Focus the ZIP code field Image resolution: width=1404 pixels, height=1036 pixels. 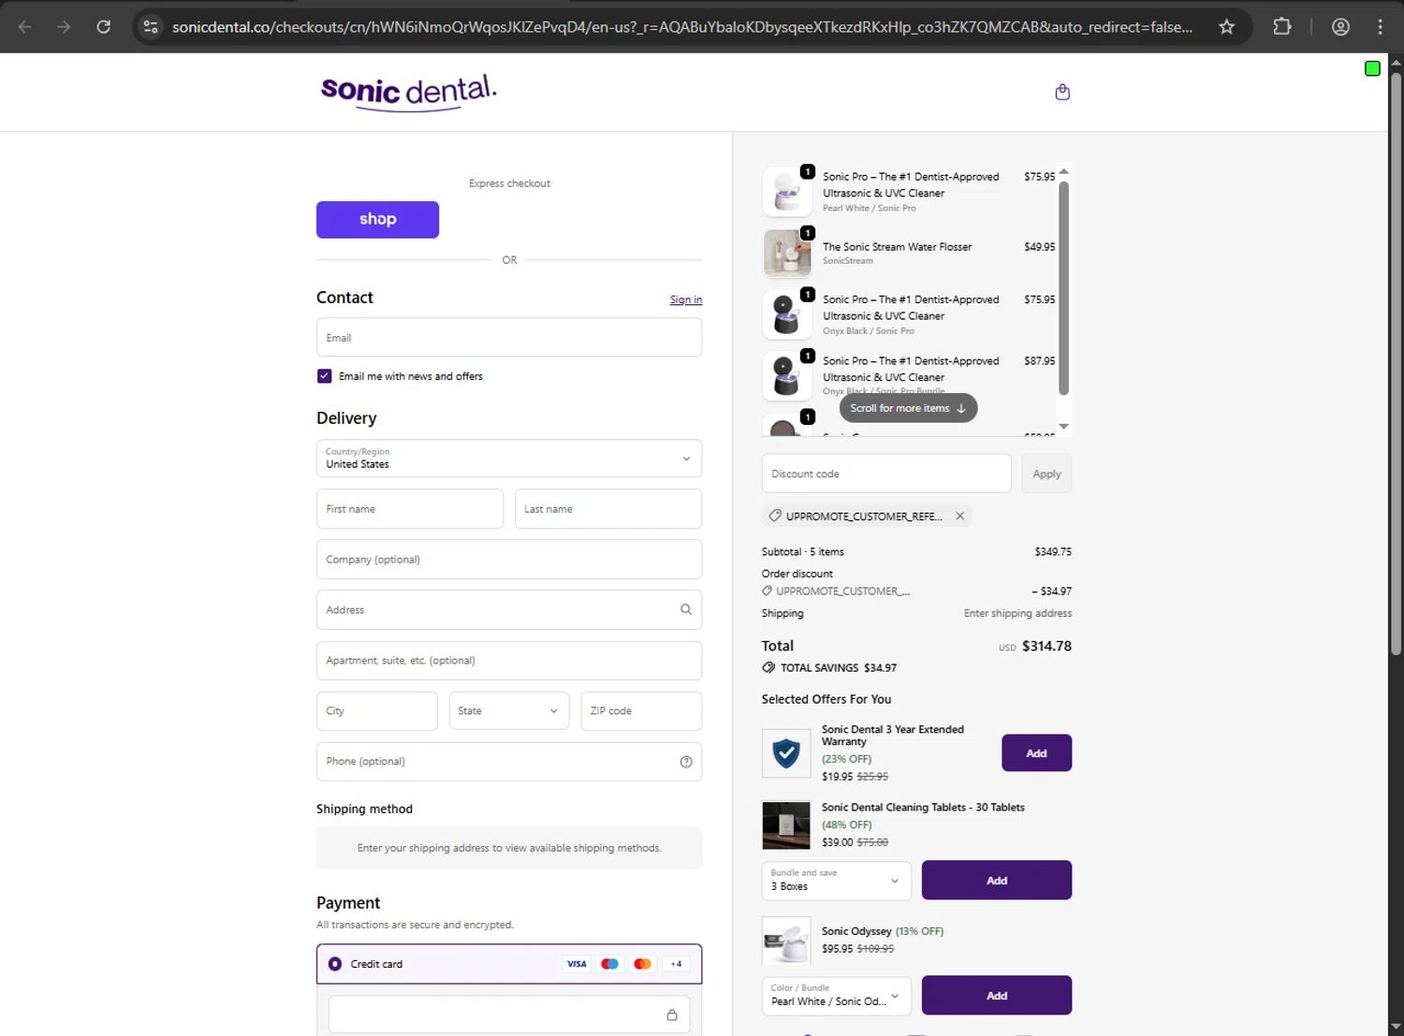coord(641,711)
